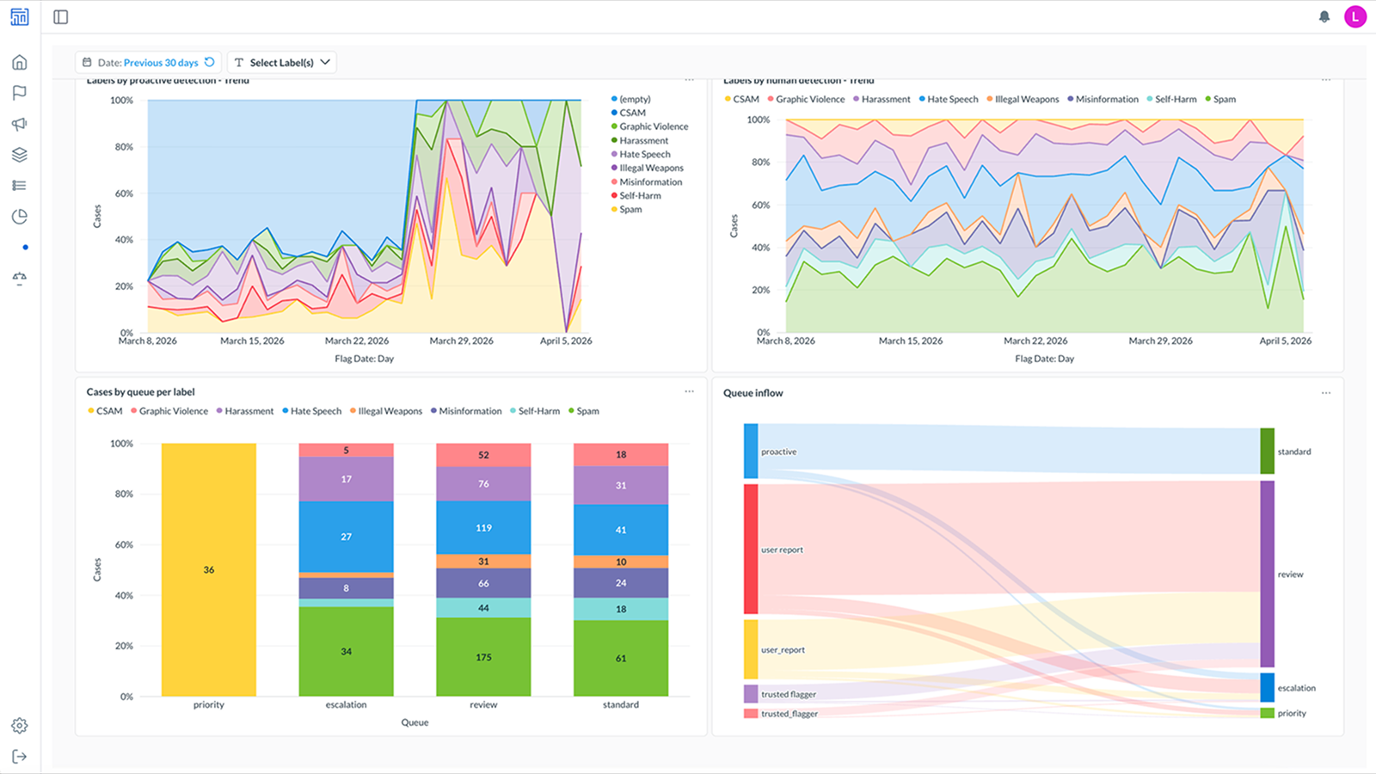Open the more options menu on proactive detection chart
Viewport: 1376px width, 774px height.
689,78
